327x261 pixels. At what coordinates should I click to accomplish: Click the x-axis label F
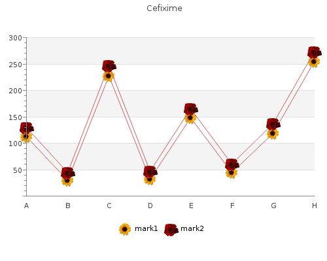pyautogui.click(x=232, y=206)
